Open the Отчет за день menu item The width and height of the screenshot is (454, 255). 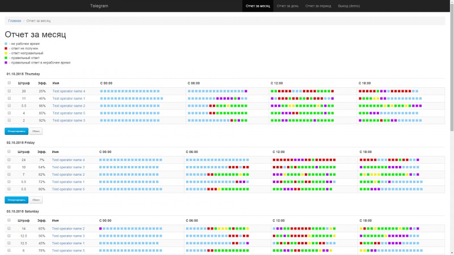click(288, 6)
